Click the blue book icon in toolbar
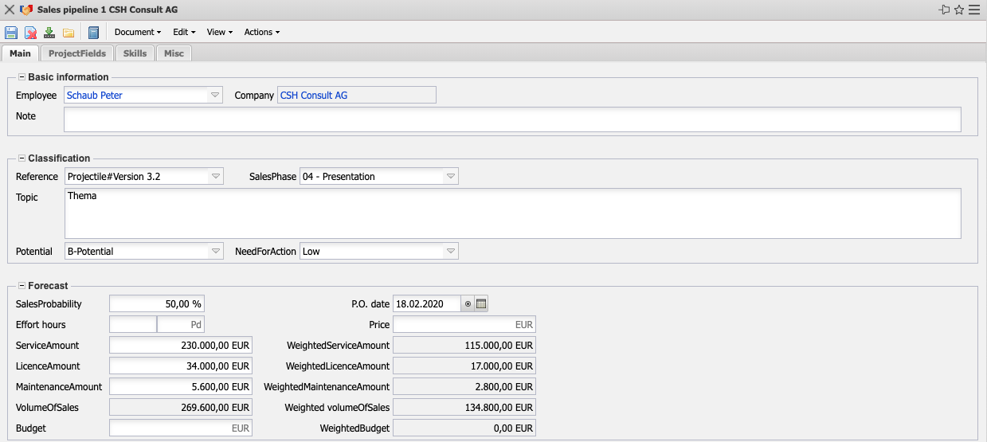This screenshot has height=442, width=987. (x=93, y=33)
